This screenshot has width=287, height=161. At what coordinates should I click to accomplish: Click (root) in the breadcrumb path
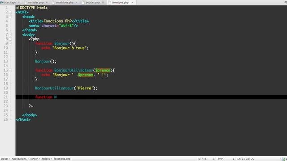(x=4, y=159)
